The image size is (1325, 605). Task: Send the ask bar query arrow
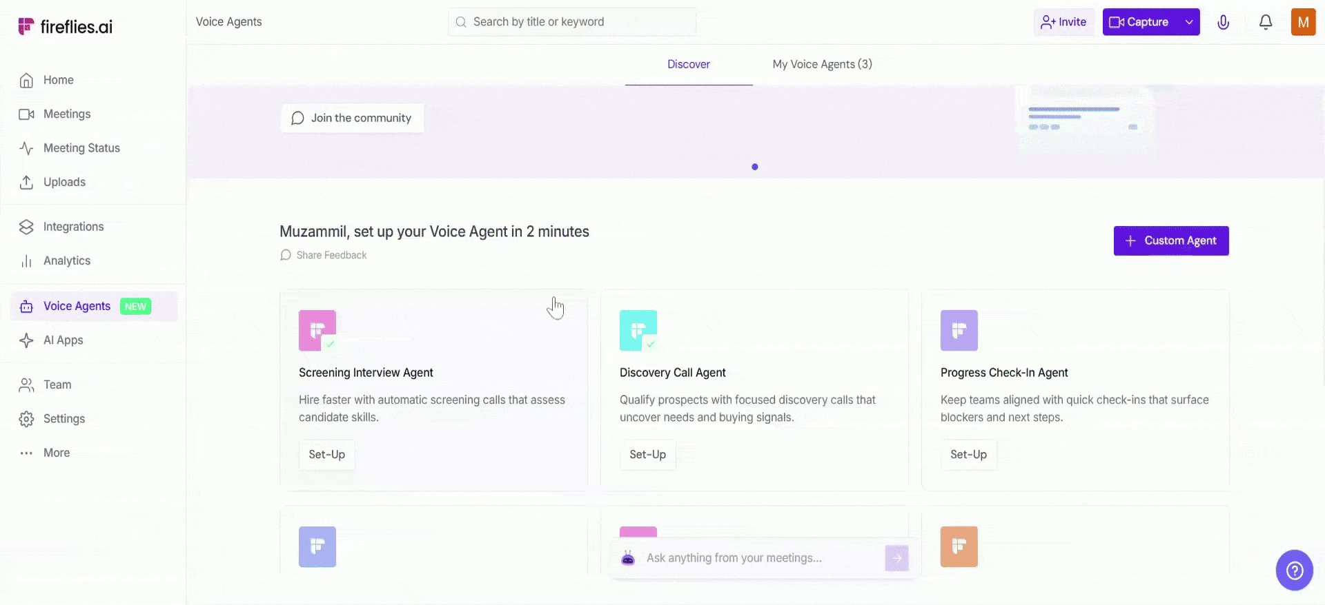pos(897,558)
